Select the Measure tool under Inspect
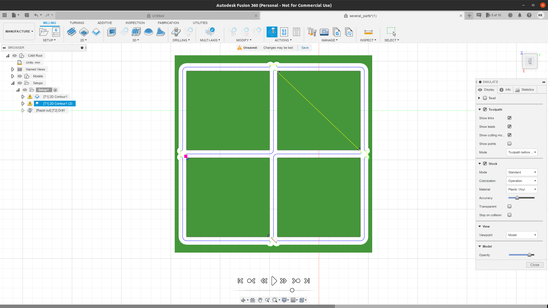Image resolution: width=548 pixels, height=308 pixels. point(368,32)
